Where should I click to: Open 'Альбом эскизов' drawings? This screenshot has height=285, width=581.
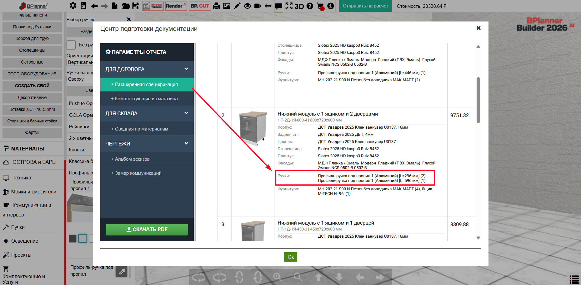click(x=147, y=159)
